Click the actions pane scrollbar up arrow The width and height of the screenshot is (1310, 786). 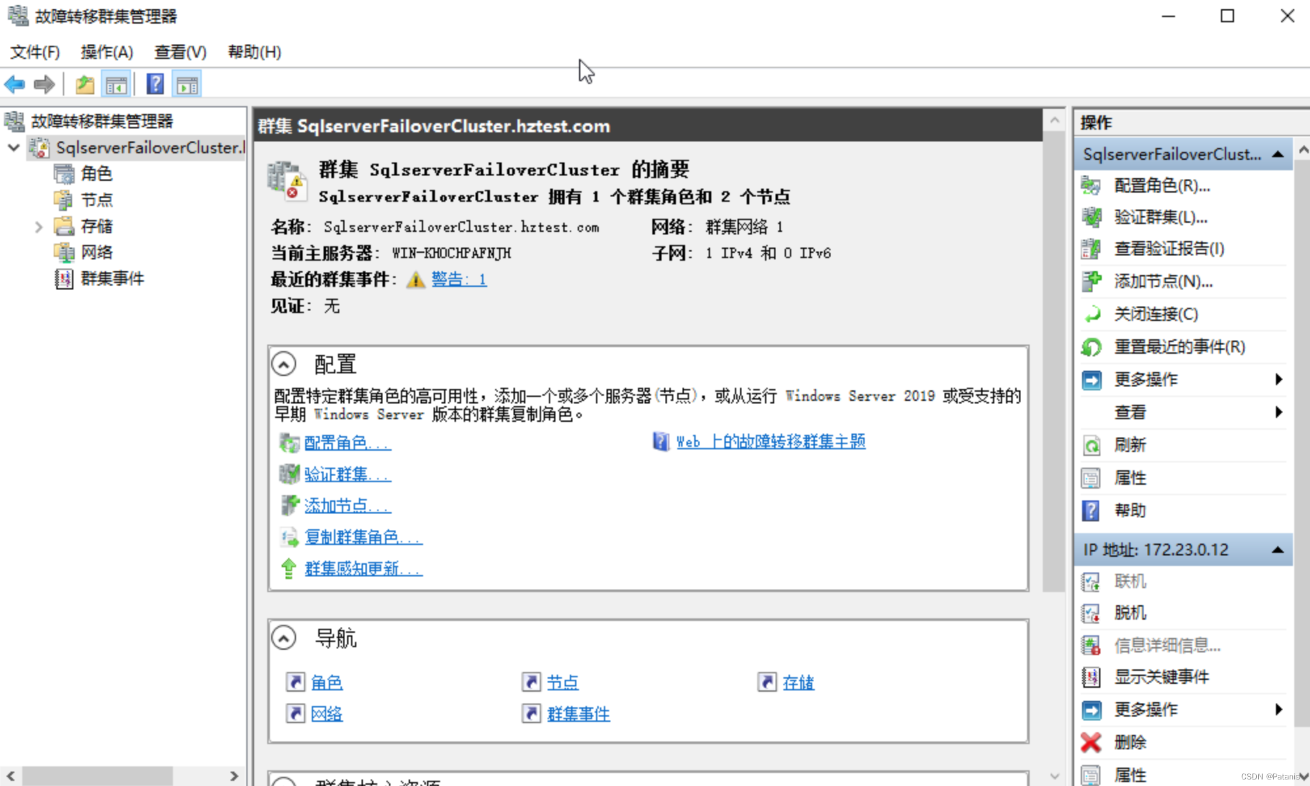point(1303,151)
